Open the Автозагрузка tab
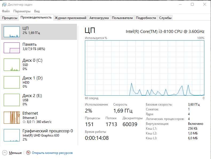The height and width of the screenshot is (159, 211). coord(99,18)
